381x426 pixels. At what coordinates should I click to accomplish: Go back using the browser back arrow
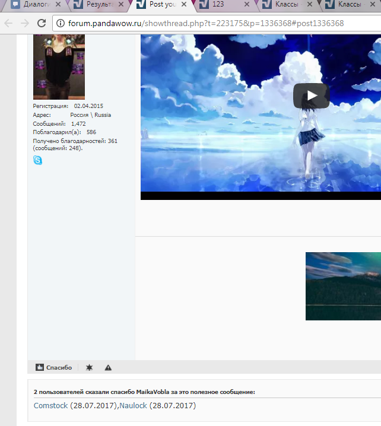point(8,23)
